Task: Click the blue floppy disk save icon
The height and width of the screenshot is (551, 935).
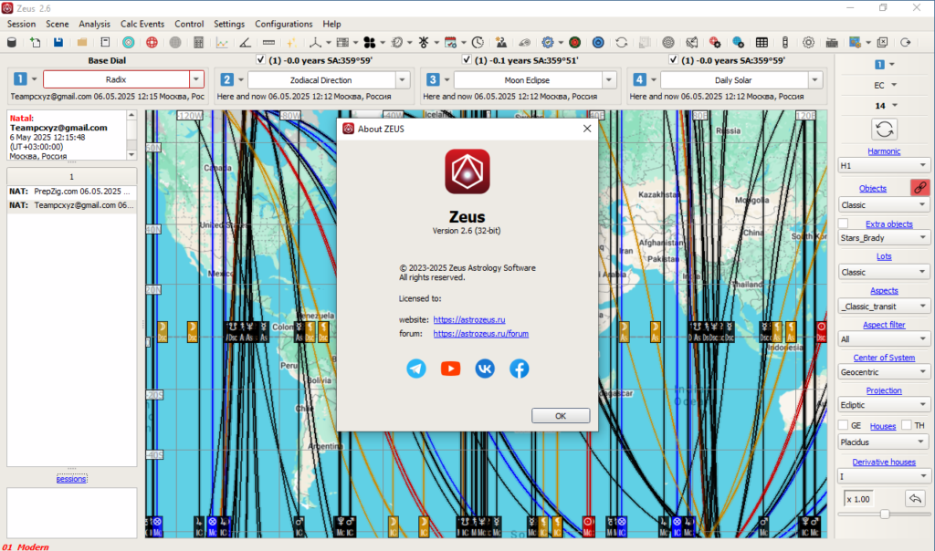Action: coord(58,42)
